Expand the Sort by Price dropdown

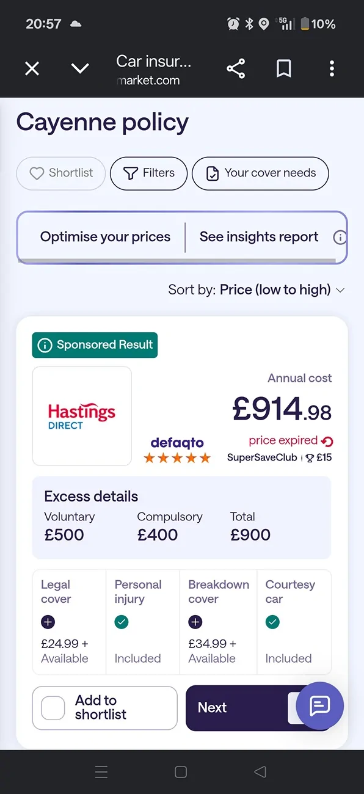257,290
